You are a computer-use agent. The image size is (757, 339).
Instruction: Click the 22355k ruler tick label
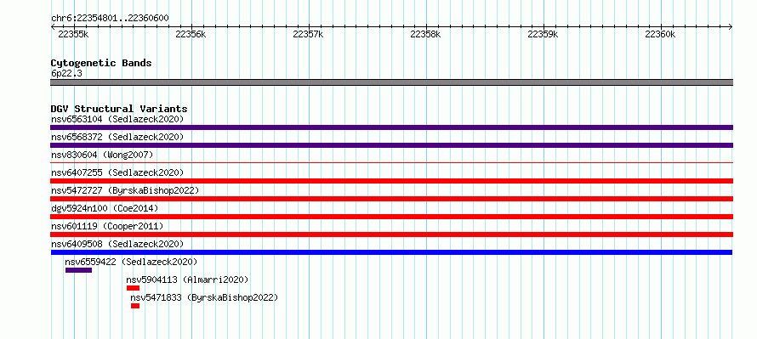click(73, 34)
